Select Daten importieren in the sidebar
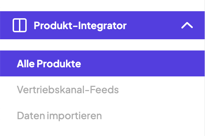This screenshot has width=205, height=136. pyautogui.click(x=59, y=116)
